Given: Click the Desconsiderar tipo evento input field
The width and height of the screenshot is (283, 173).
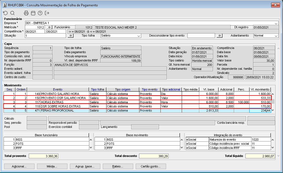Looking at the screenshot, I should pyautogui.click(x=201, y=36).
